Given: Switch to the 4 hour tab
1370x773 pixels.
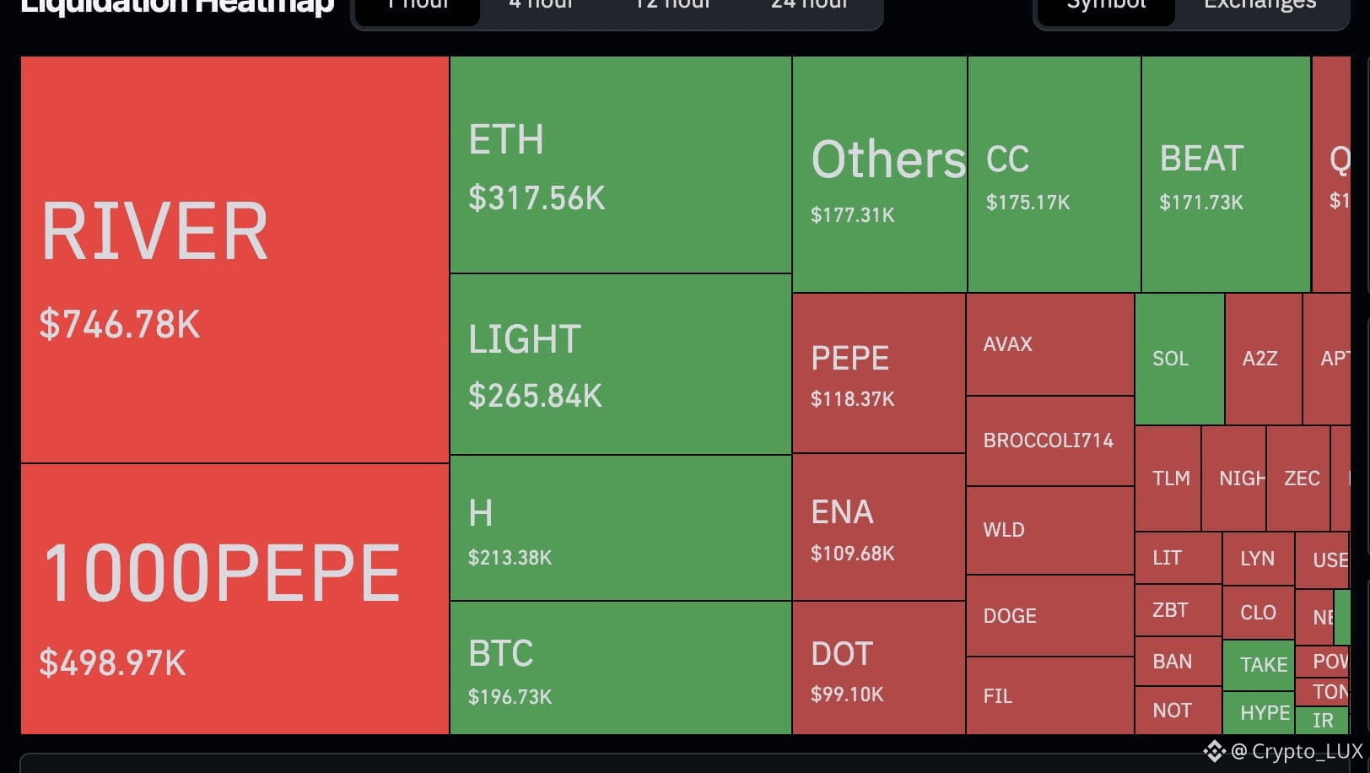Looking at the screenshot, I should pyautogui.click(x=541, y=7).
